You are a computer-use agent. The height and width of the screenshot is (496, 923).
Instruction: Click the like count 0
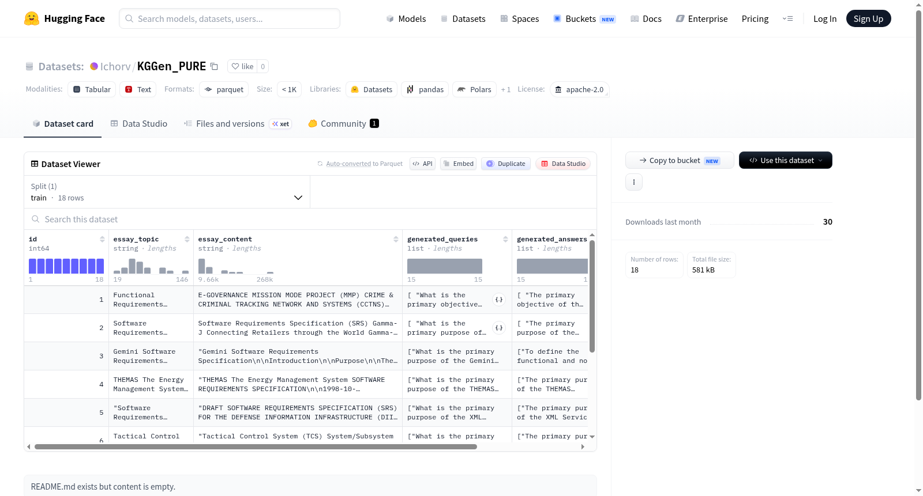point(263,66)
